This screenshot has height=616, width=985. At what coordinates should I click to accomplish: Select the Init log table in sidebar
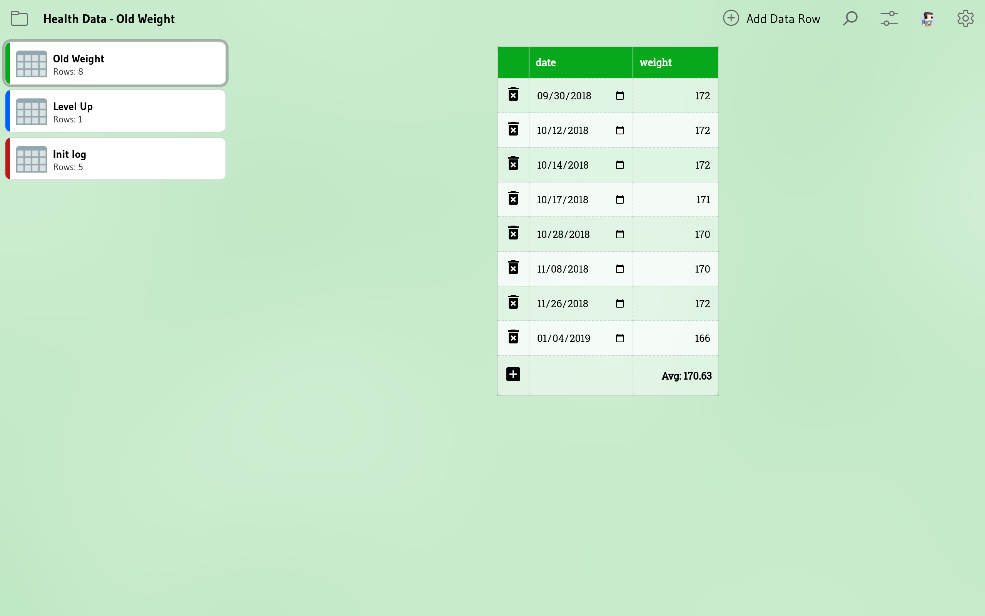pyautogui.click(x=116, y=159)
